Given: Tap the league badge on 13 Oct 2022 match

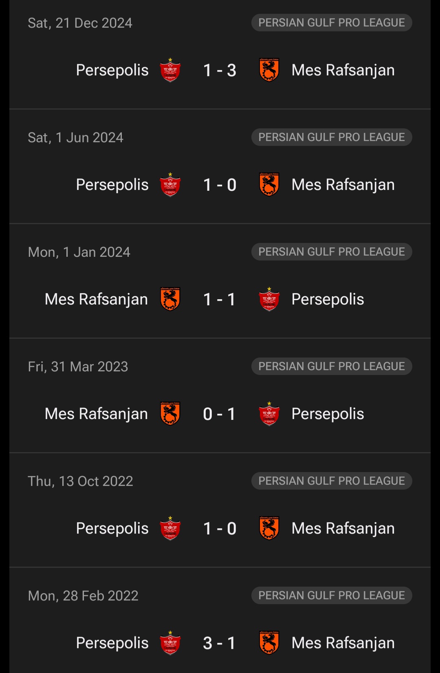Looking at the screenshot, I should (x=332, y=481).
